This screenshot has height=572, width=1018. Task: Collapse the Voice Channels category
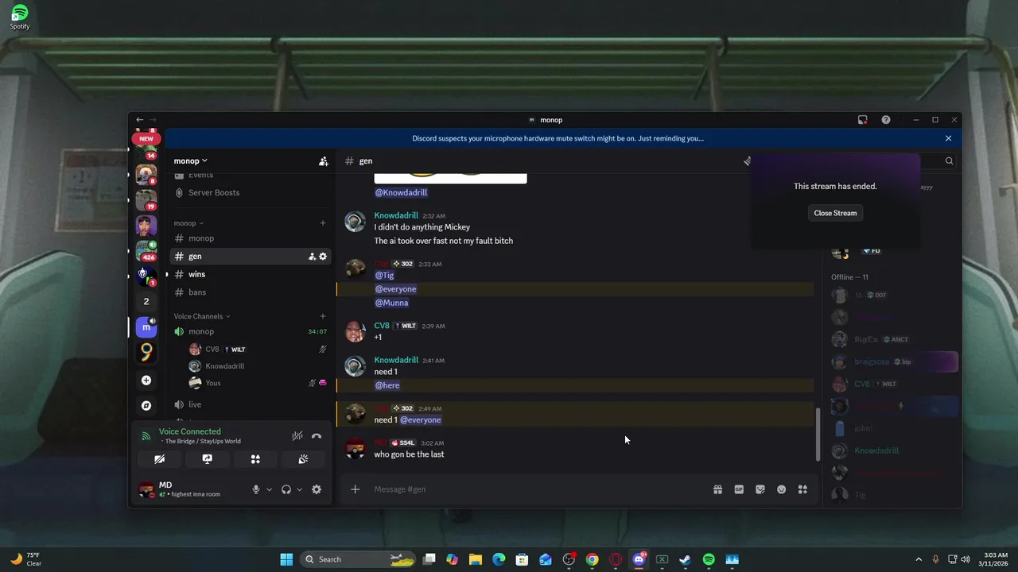[x=202, y=316]
